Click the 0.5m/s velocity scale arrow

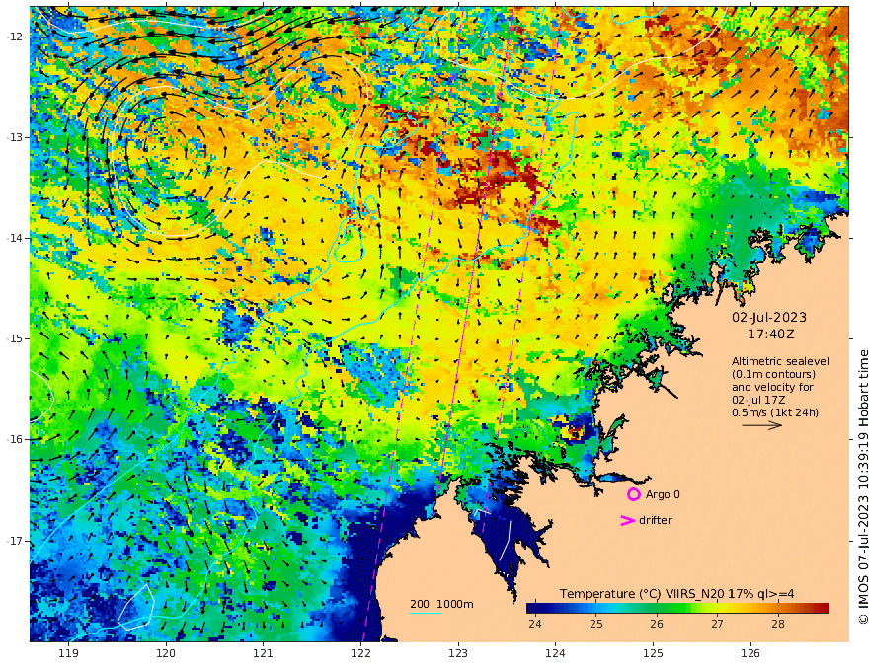[762, 425]
